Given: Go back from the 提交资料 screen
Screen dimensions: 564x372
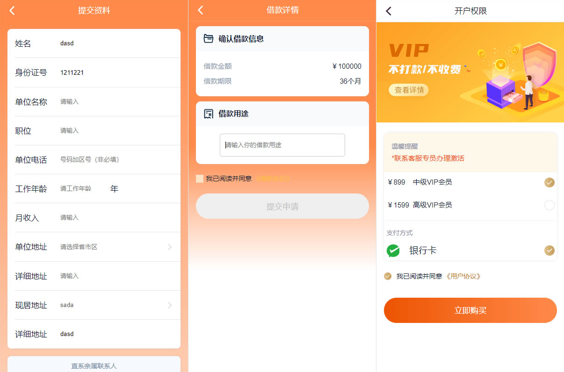Looking at the screenshot, I should (x=12, y=10).
